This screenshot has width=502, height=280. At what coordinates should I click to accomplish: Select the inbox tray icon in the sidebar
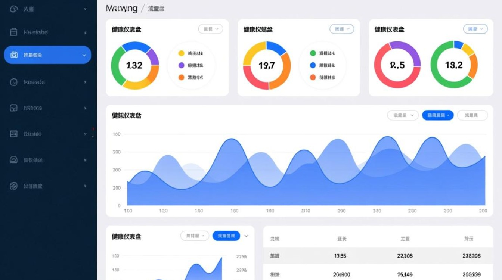pos(13,108)
